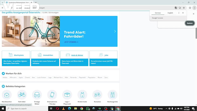Open the Handtaschen category icon
197x111 pixels.
point(7,95)
